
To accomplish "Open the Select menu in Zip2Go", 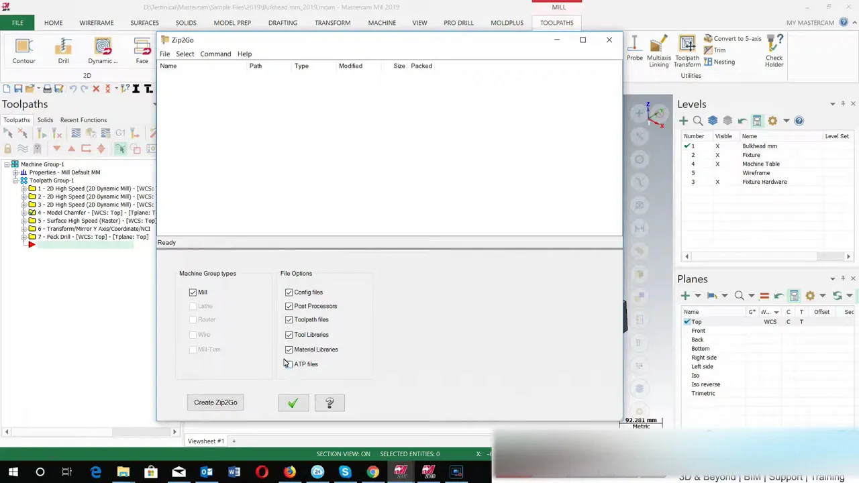I will [x=185, y=54].
